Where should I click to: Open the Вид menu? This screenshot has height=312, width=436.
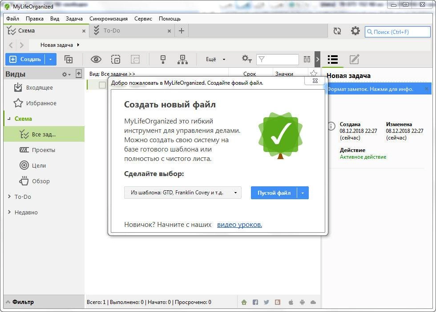tap(55, 19)
